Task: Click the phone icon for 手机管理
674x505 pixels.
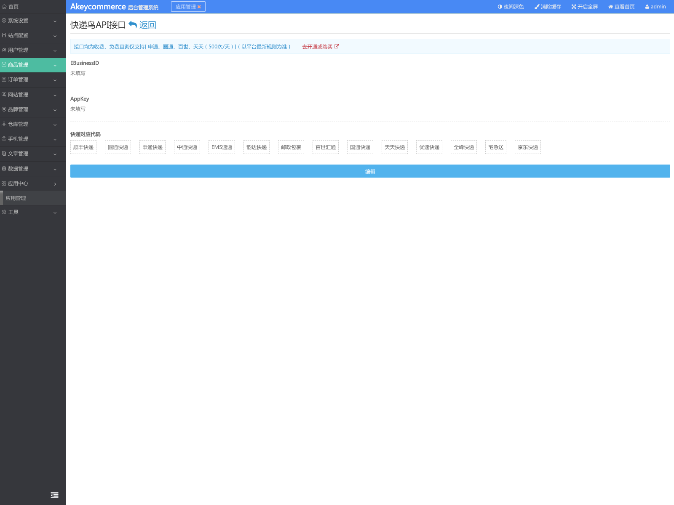Action: pos(4,139)
